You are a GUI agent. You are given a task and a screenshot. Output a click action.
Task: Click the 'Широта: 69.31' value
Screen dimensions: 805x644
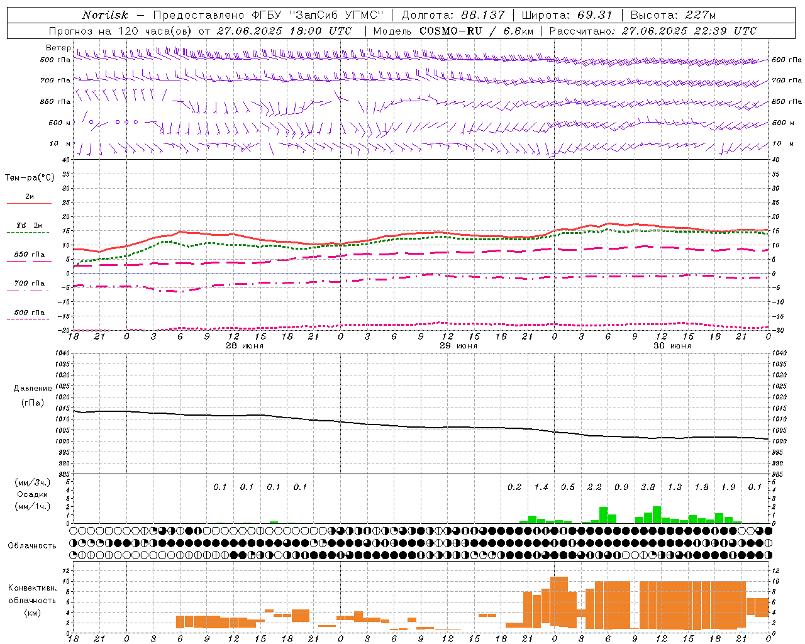coord(567,15)
